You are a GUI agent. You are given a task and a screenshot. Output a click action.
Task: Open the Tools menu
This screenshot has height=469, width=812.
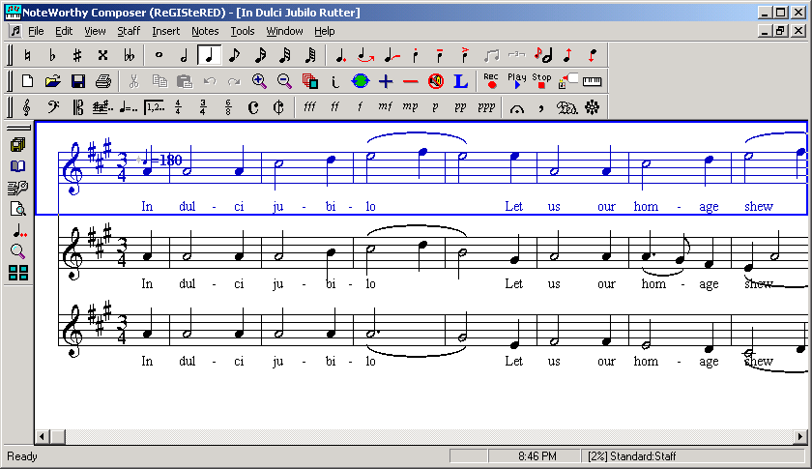243,31
